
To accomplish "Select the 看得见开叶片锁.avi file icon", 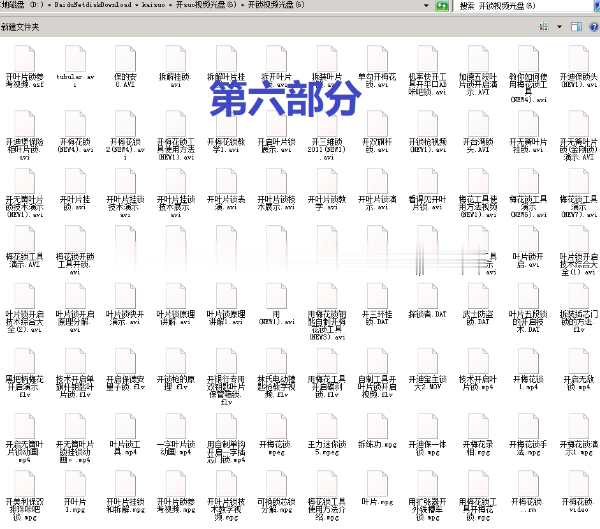I will pyautogui.click(x=428, y=181).
